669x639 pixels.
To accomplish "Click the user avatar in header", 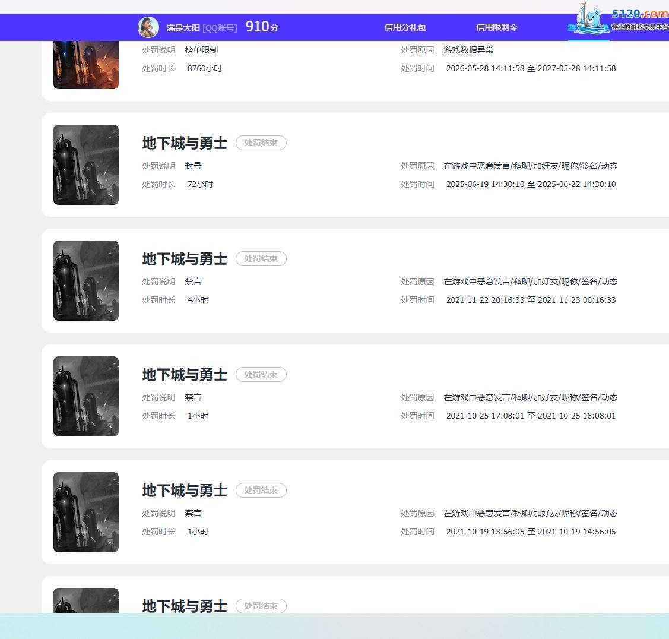I will point(148,27).
